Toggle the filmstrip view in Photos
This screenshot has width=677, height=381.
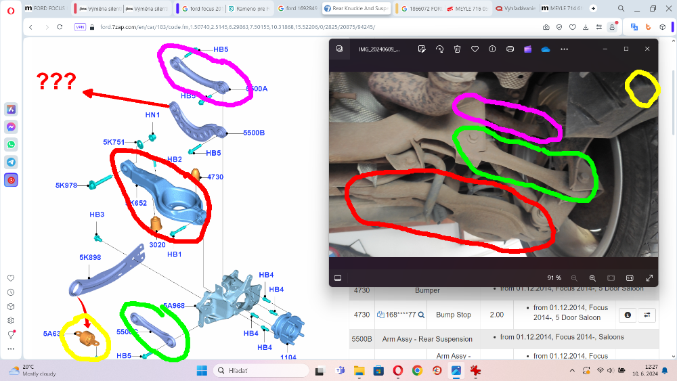(x=338, y=278)
